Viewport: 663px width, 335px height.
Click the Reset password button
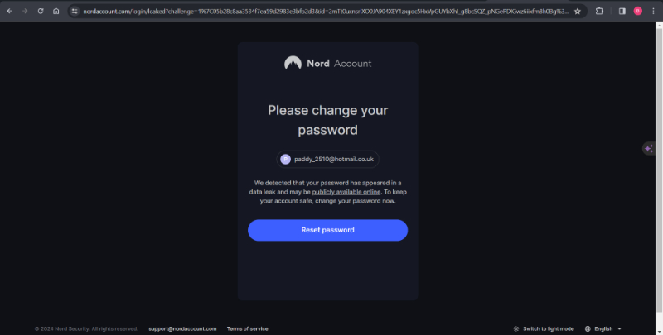tap(327, 230)
